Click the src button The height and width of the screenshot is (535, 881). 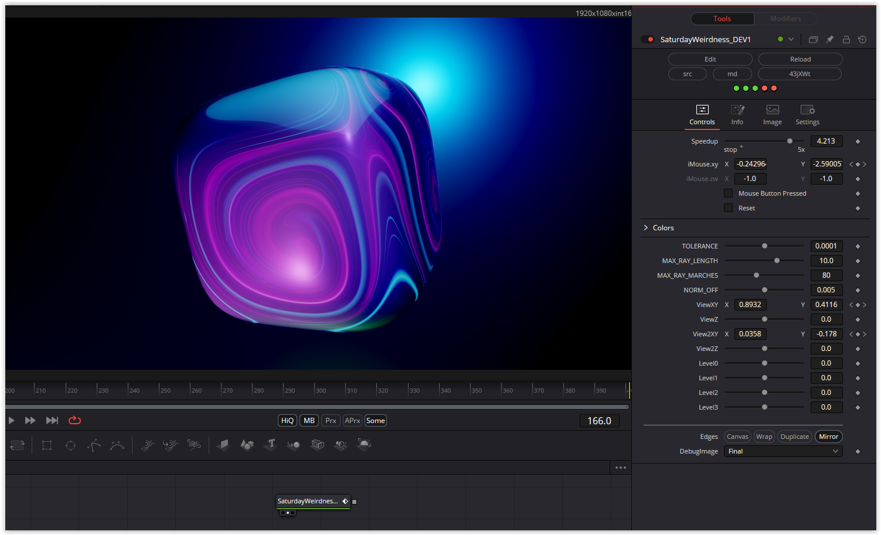pyautogui.click(x=688, y=74)
